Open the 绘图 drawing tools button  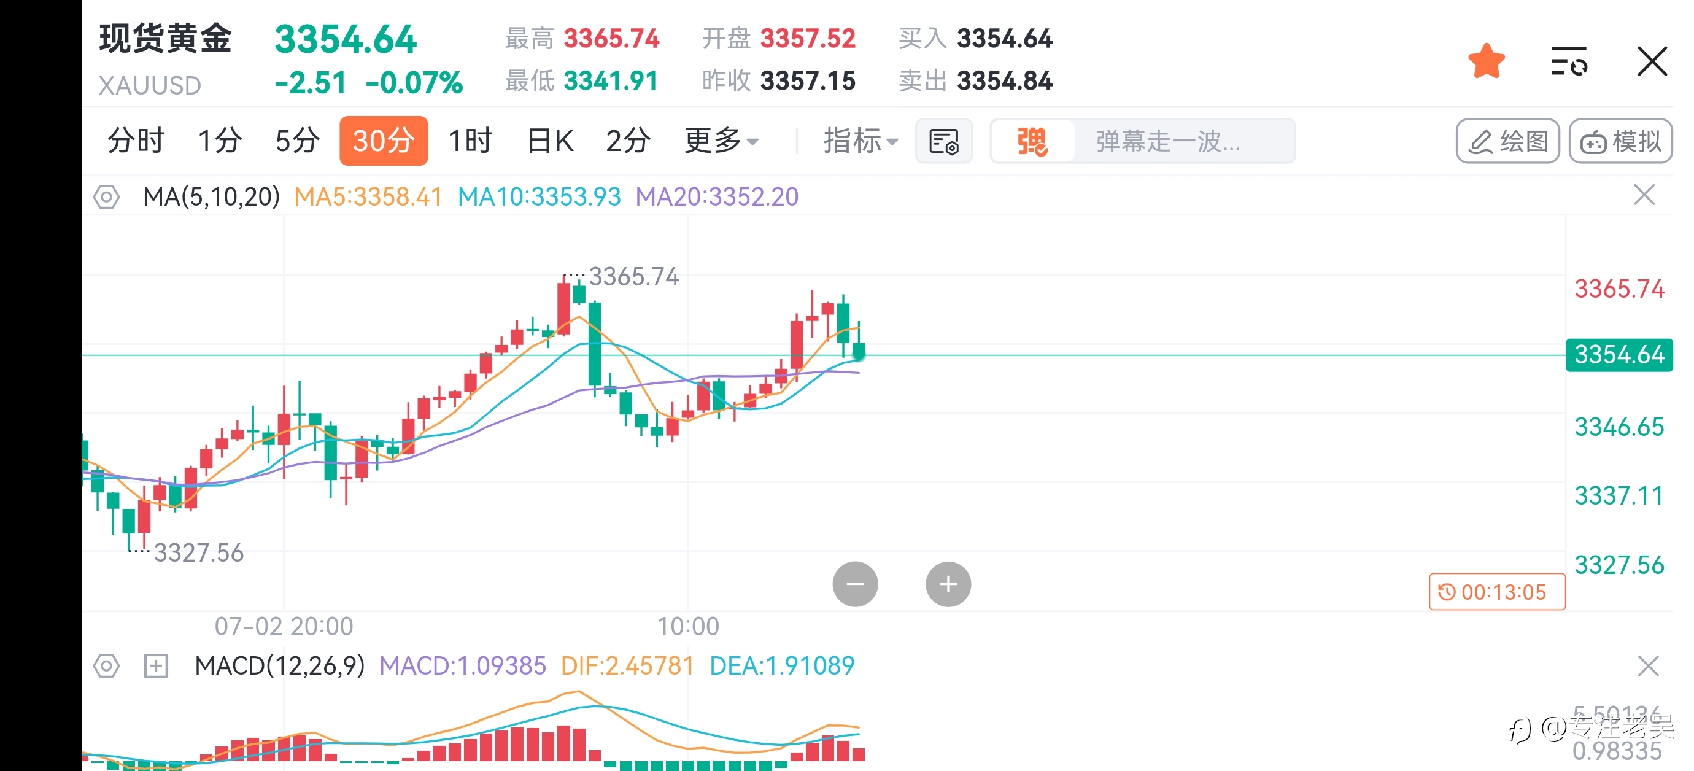point(1507,141)
